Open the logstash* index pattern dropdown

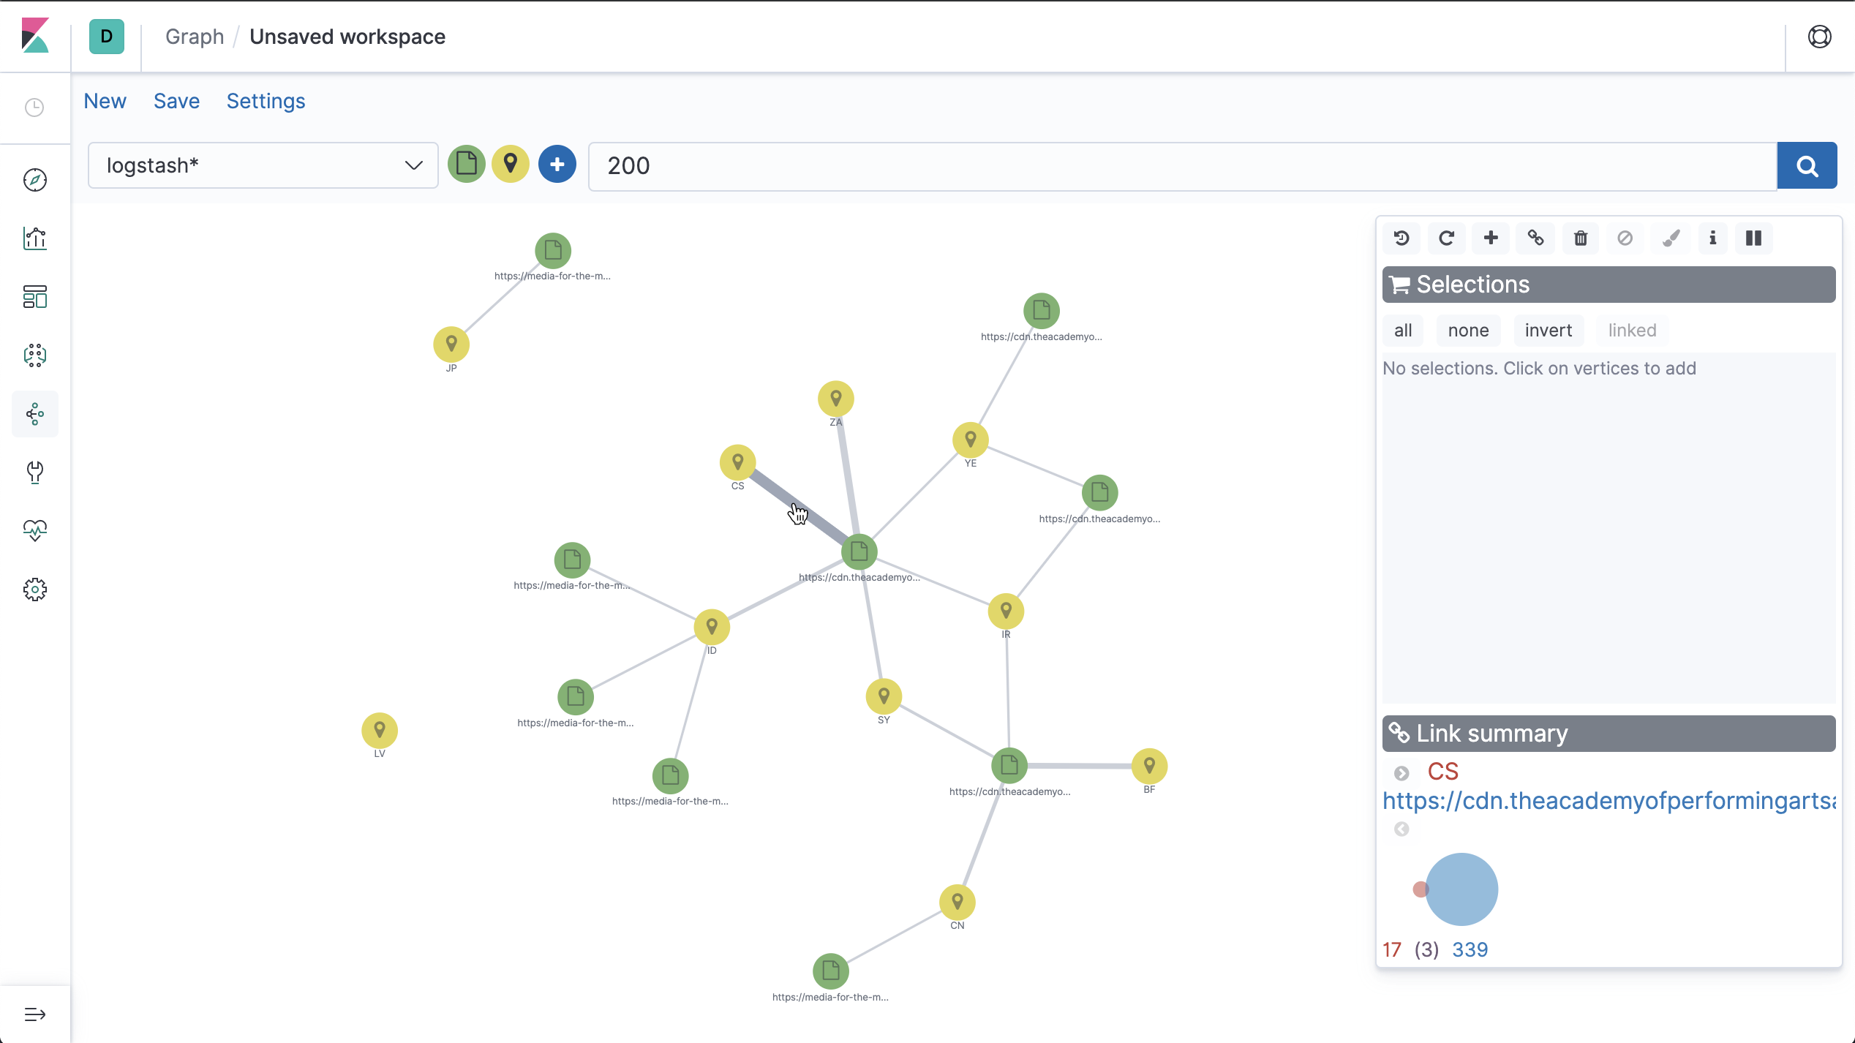point(263,165)
